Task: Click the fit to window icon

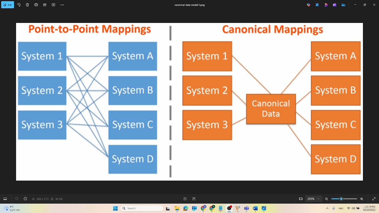Action: (301, 199)
